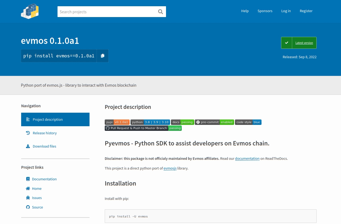
Task: Click the Register link
Action: tap(306, 11)
